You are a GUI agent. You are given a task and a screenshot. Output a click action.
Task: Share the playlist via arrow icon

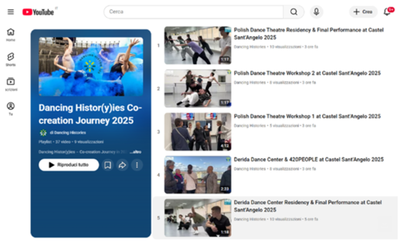pos(122,165)
